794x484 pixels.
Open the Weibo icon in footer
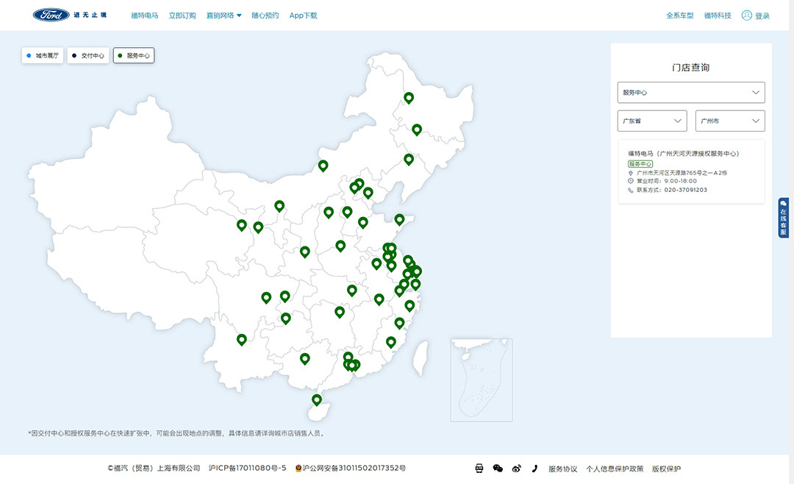click(516, 469)
